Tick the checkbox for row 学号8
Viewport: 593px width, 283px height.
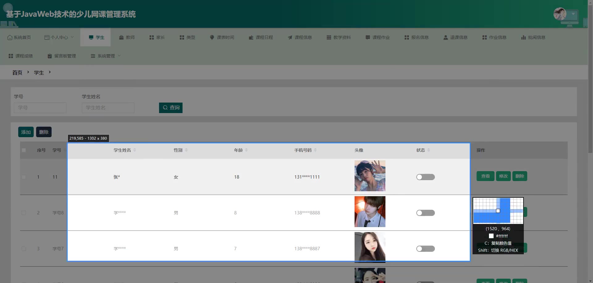(x=24, y=213)
